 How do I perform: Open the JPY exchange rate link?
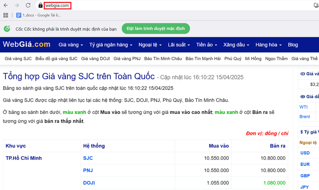click(x=305, y=187)
